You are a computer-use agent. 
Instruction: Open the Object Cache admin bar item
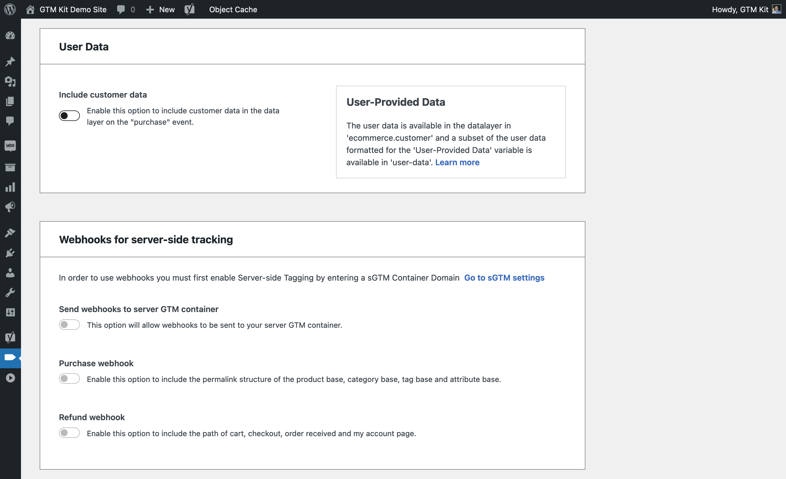click(x=233, y=9)
